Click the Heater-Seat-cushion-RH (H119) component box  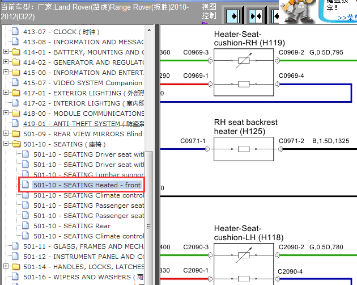point(244,72)
